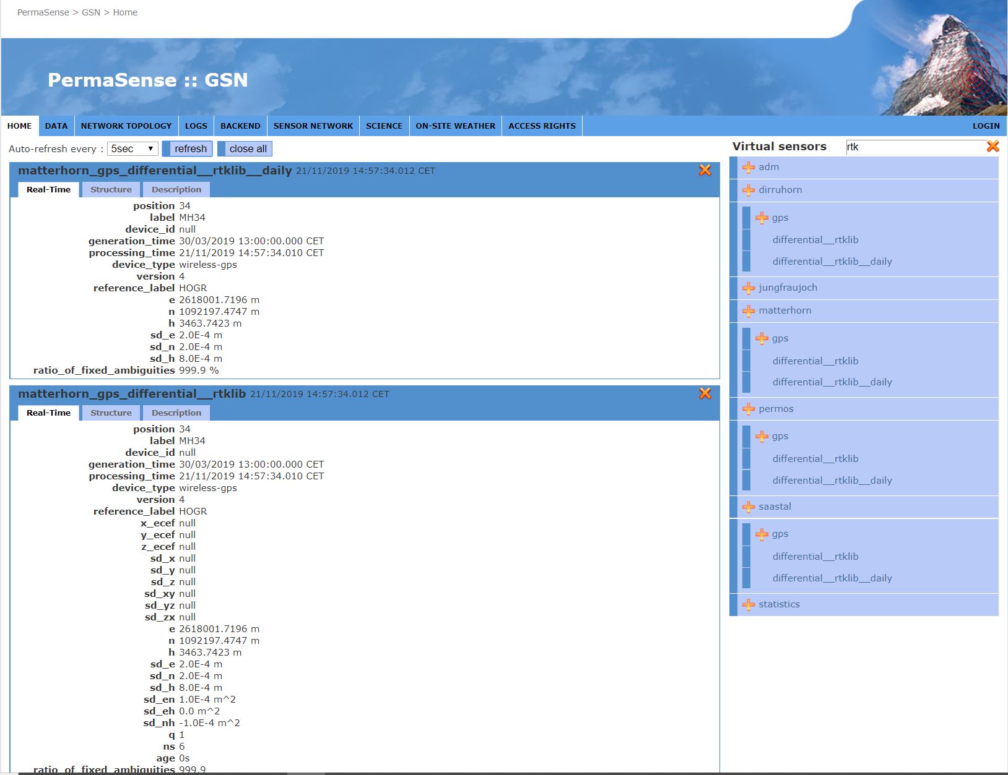The image size is (1008, 775).
Task: Click the plus icon beside permos
Action: click(x=749, y=409)
